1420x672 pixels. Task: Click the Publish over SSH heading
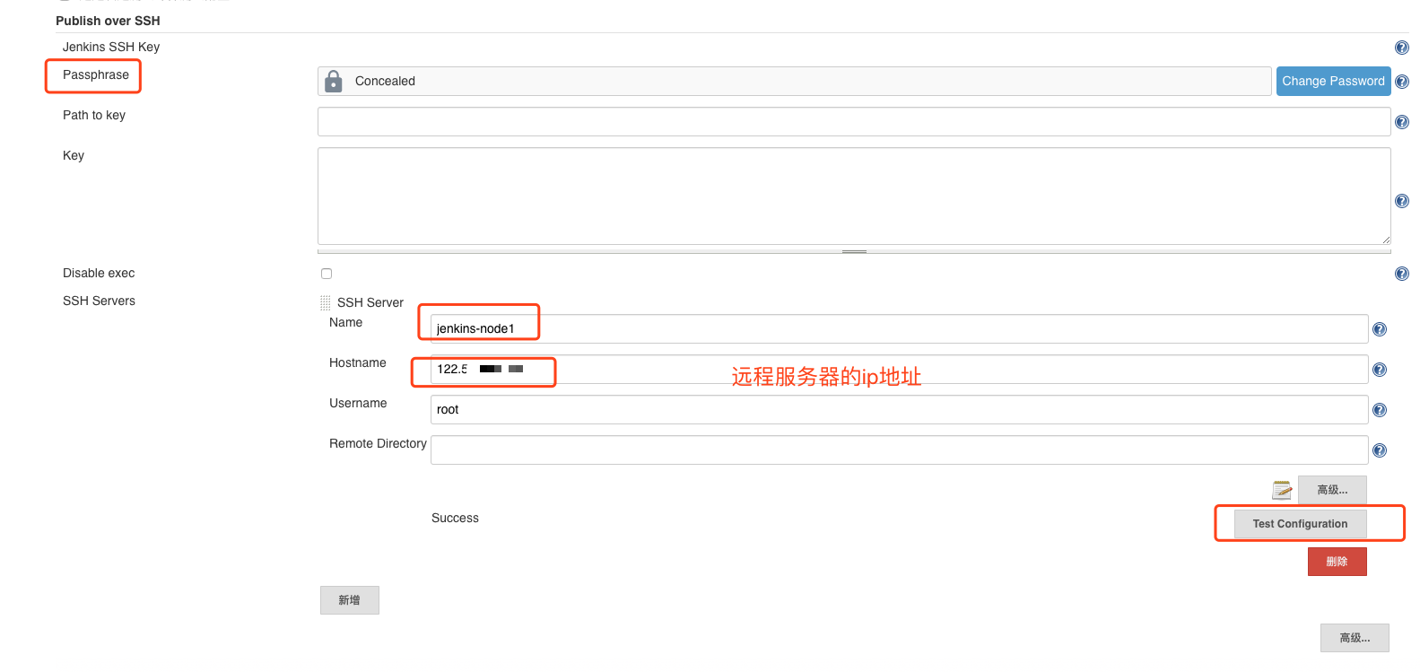(x=108, y=21)
